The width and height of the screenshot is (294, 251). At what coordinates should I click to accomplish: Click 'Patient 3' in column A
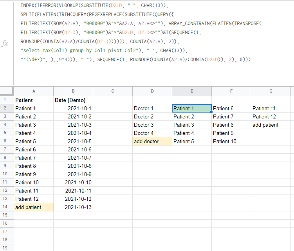(34, 125)
